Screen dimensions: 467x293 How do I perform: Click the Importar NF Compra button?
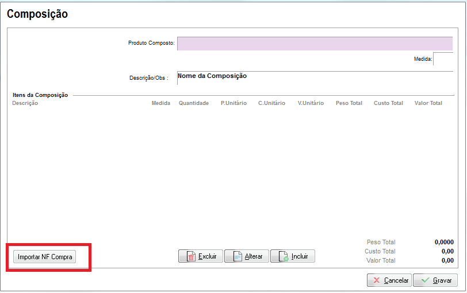pyautogui.click(x=45, y=257)
